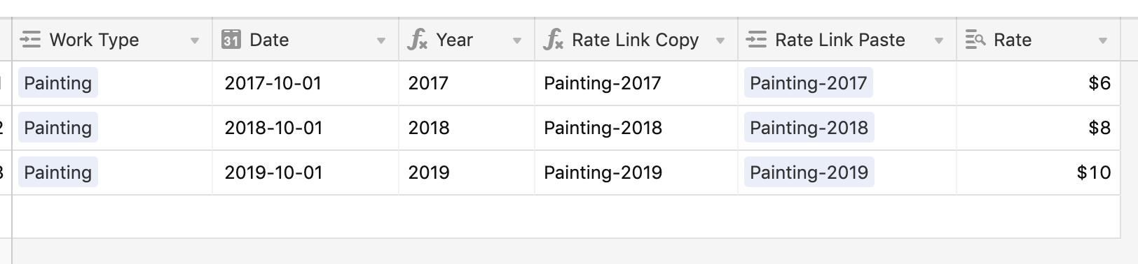Click the Rate Link Copy column header
Image resolution: width=1138 pixels, height=264 pixels.
636,40
